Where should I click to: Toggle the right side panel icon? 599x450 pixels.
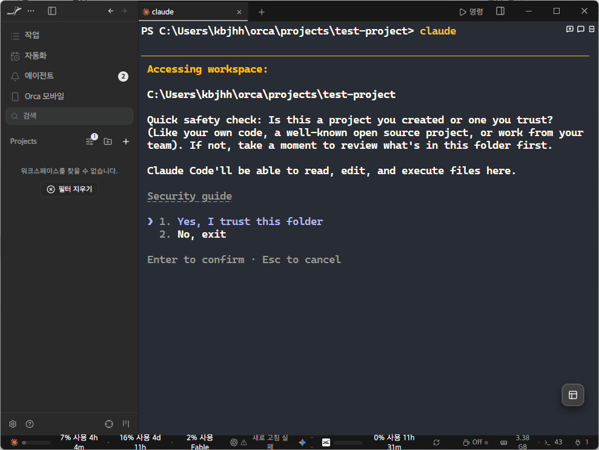500,11
